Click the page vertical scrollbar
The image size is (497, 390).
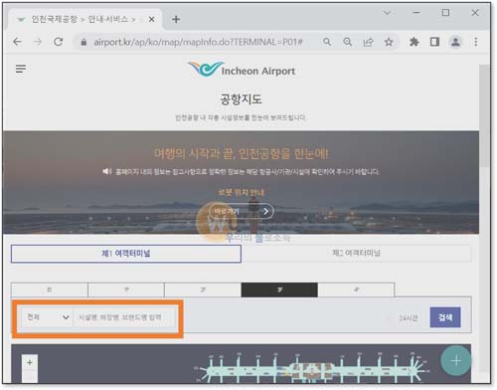click(x=485, y=116)
